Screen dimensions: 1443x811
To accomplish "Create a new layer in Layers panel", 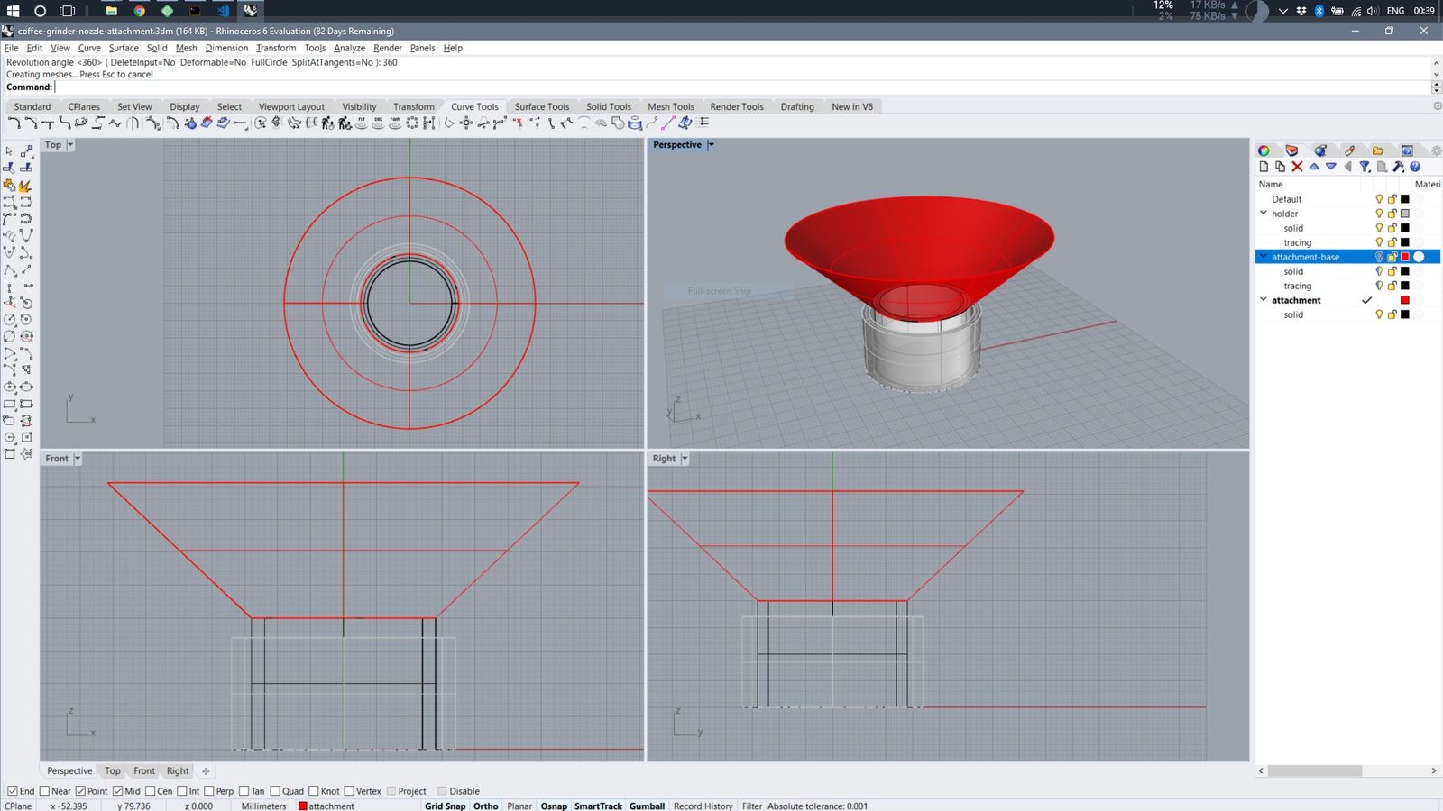I will tap(1264, 167).
